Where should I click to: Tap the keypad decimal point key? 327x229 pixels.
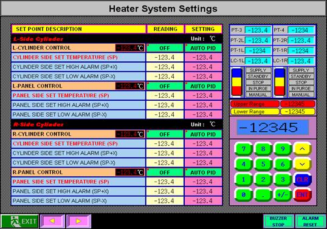(263, 195)
